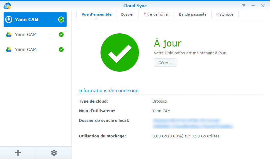This screenshot has height=159, width=270.
Task: Show the Bande passante tab
Action: coord(193,14)
